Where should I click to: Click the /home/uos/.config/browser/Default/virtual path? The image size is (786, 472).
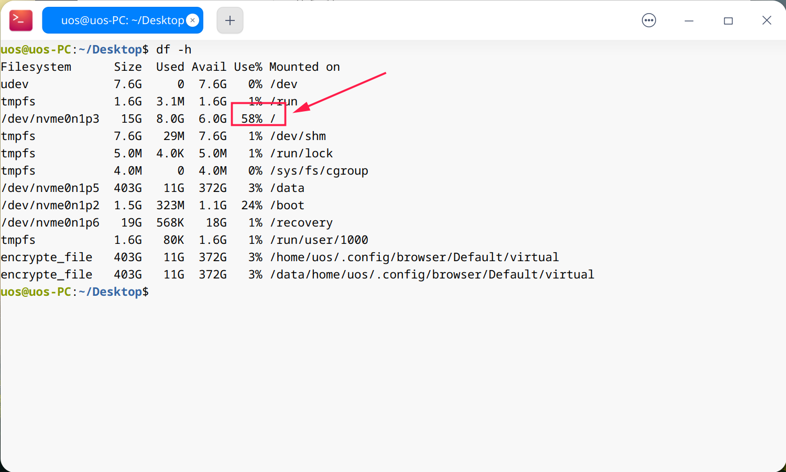[414, 258]
